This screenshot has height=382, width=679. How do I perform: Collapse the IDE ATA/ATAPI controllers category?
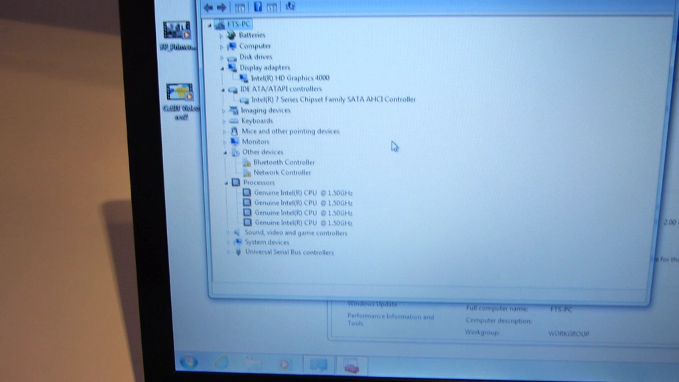pyautogui.click(x=223, y=90)
